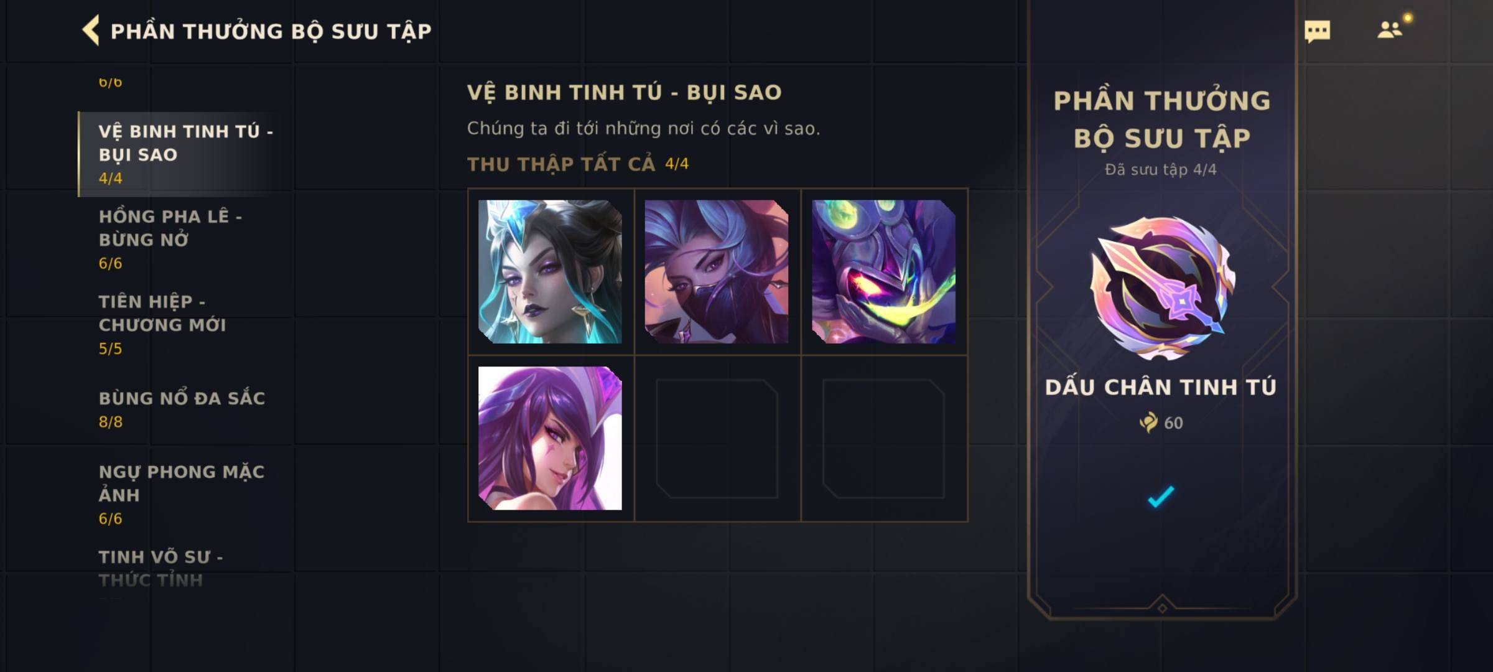The image size is (1493, 672).
Task: Select the silver-crowned champion skin thumbnail
Action: pos(550,271)
